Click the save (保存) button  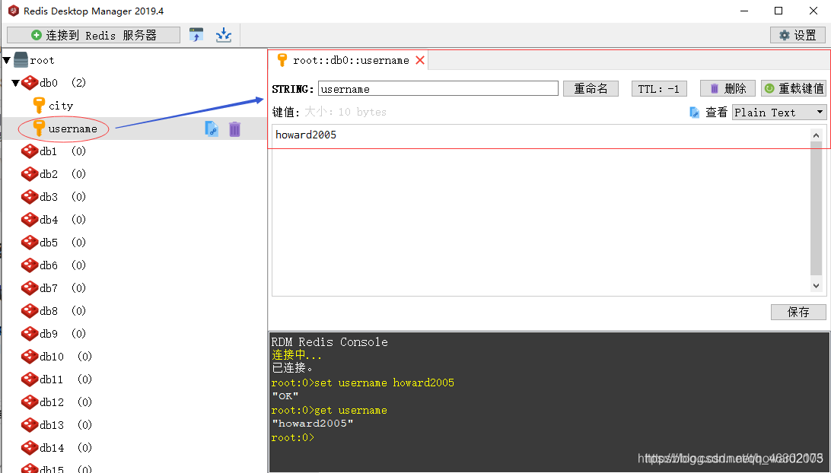coord(798,312)
